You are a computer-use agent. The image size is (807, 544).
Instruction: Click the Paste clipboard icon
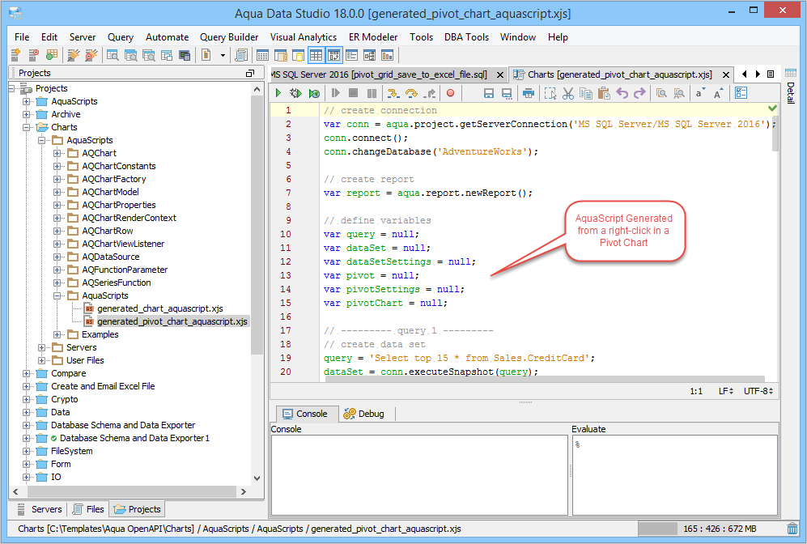click(x=603, y=94)
